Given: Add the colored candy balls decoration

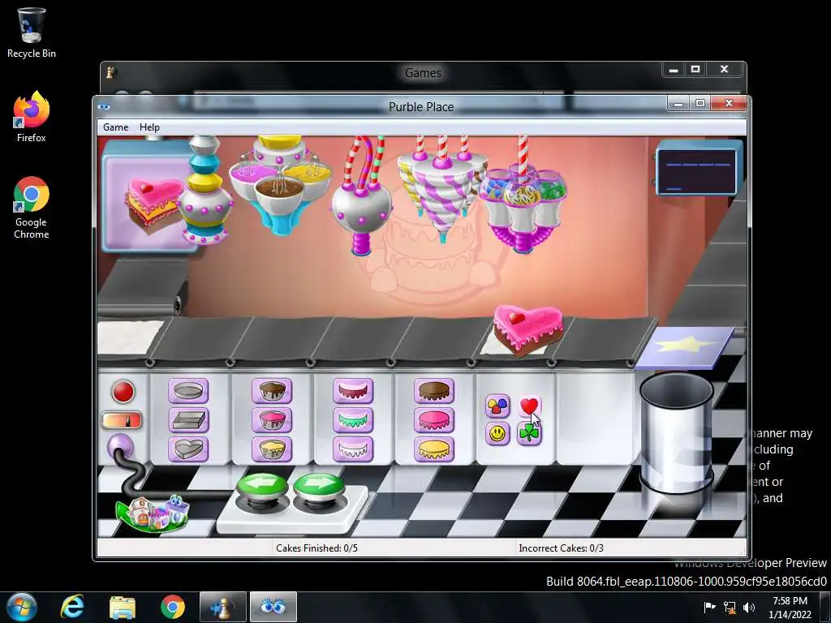Looking at the screenshot, I should (x=497, y=406).
